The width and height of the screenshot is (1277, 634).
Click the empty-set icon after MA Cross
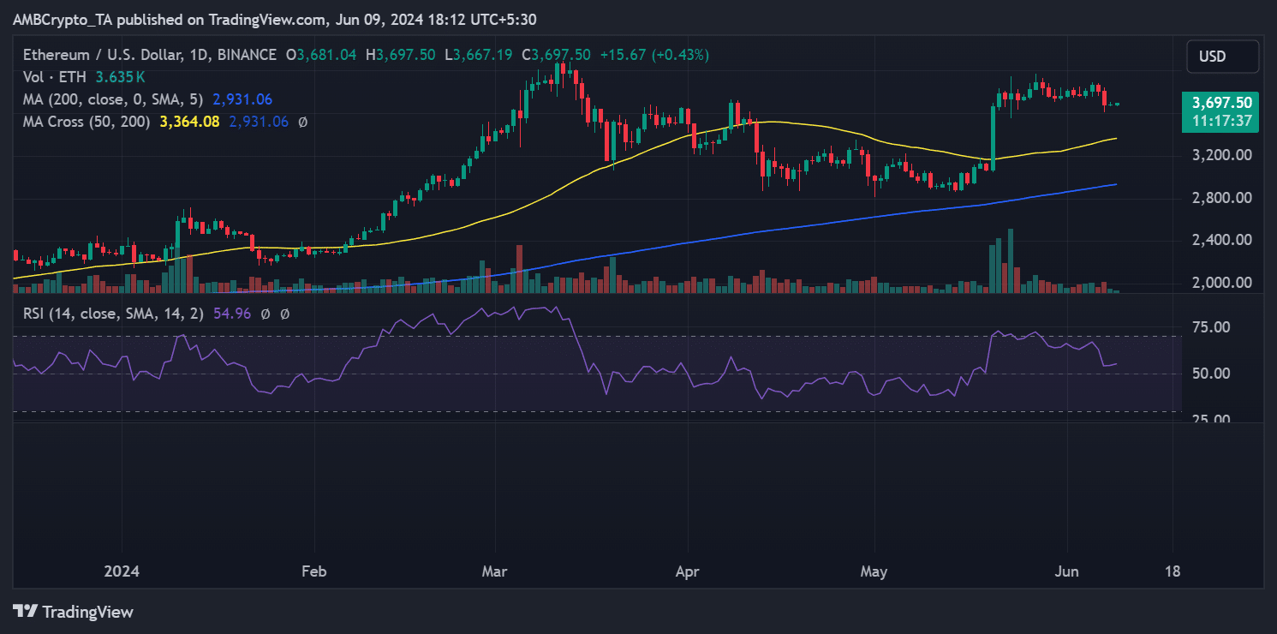tap(302, 122)
